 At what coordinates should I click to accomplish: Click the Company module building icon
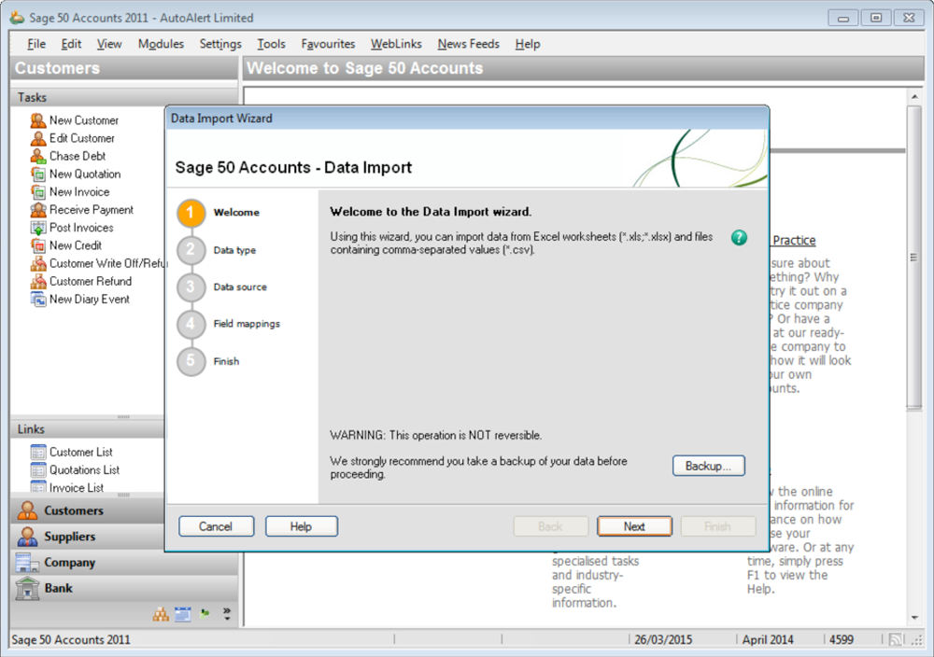click(27, 562)
